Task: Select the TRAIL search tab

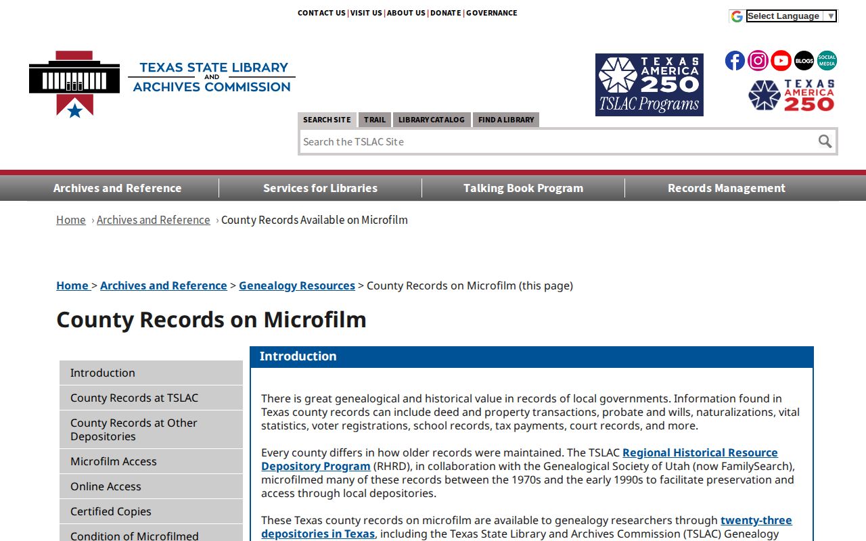Action: (x=375, y=120)
